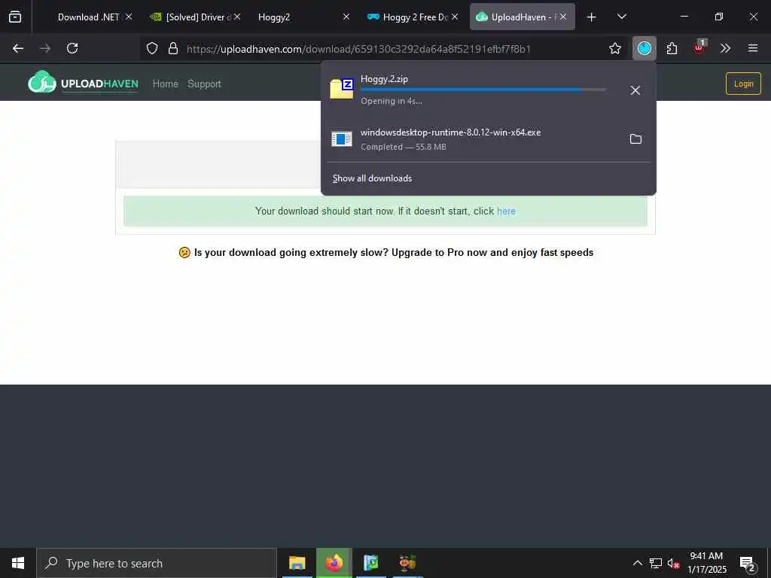
Task: Open the Firefox View icon
Action: (15, 17)
